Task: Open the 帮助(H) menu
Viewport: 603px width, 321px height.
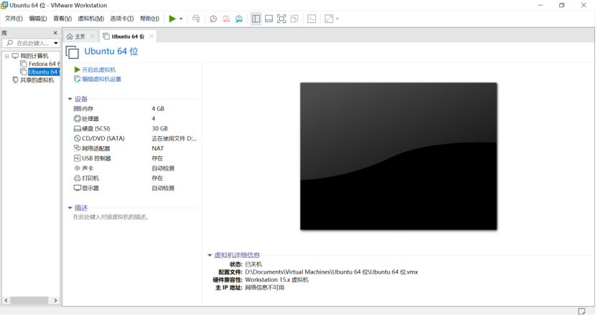Action: 149,19
